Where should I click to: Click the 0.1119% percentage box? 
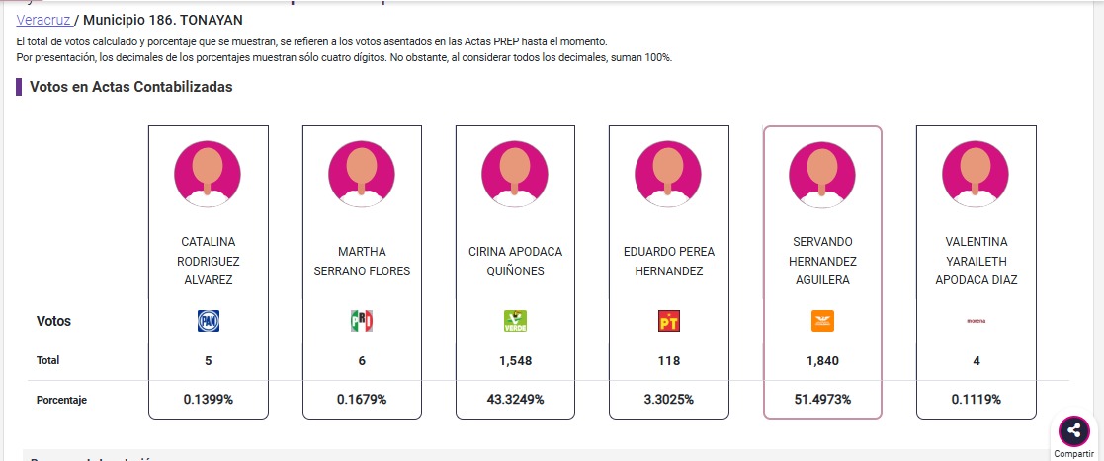[976, 400]
